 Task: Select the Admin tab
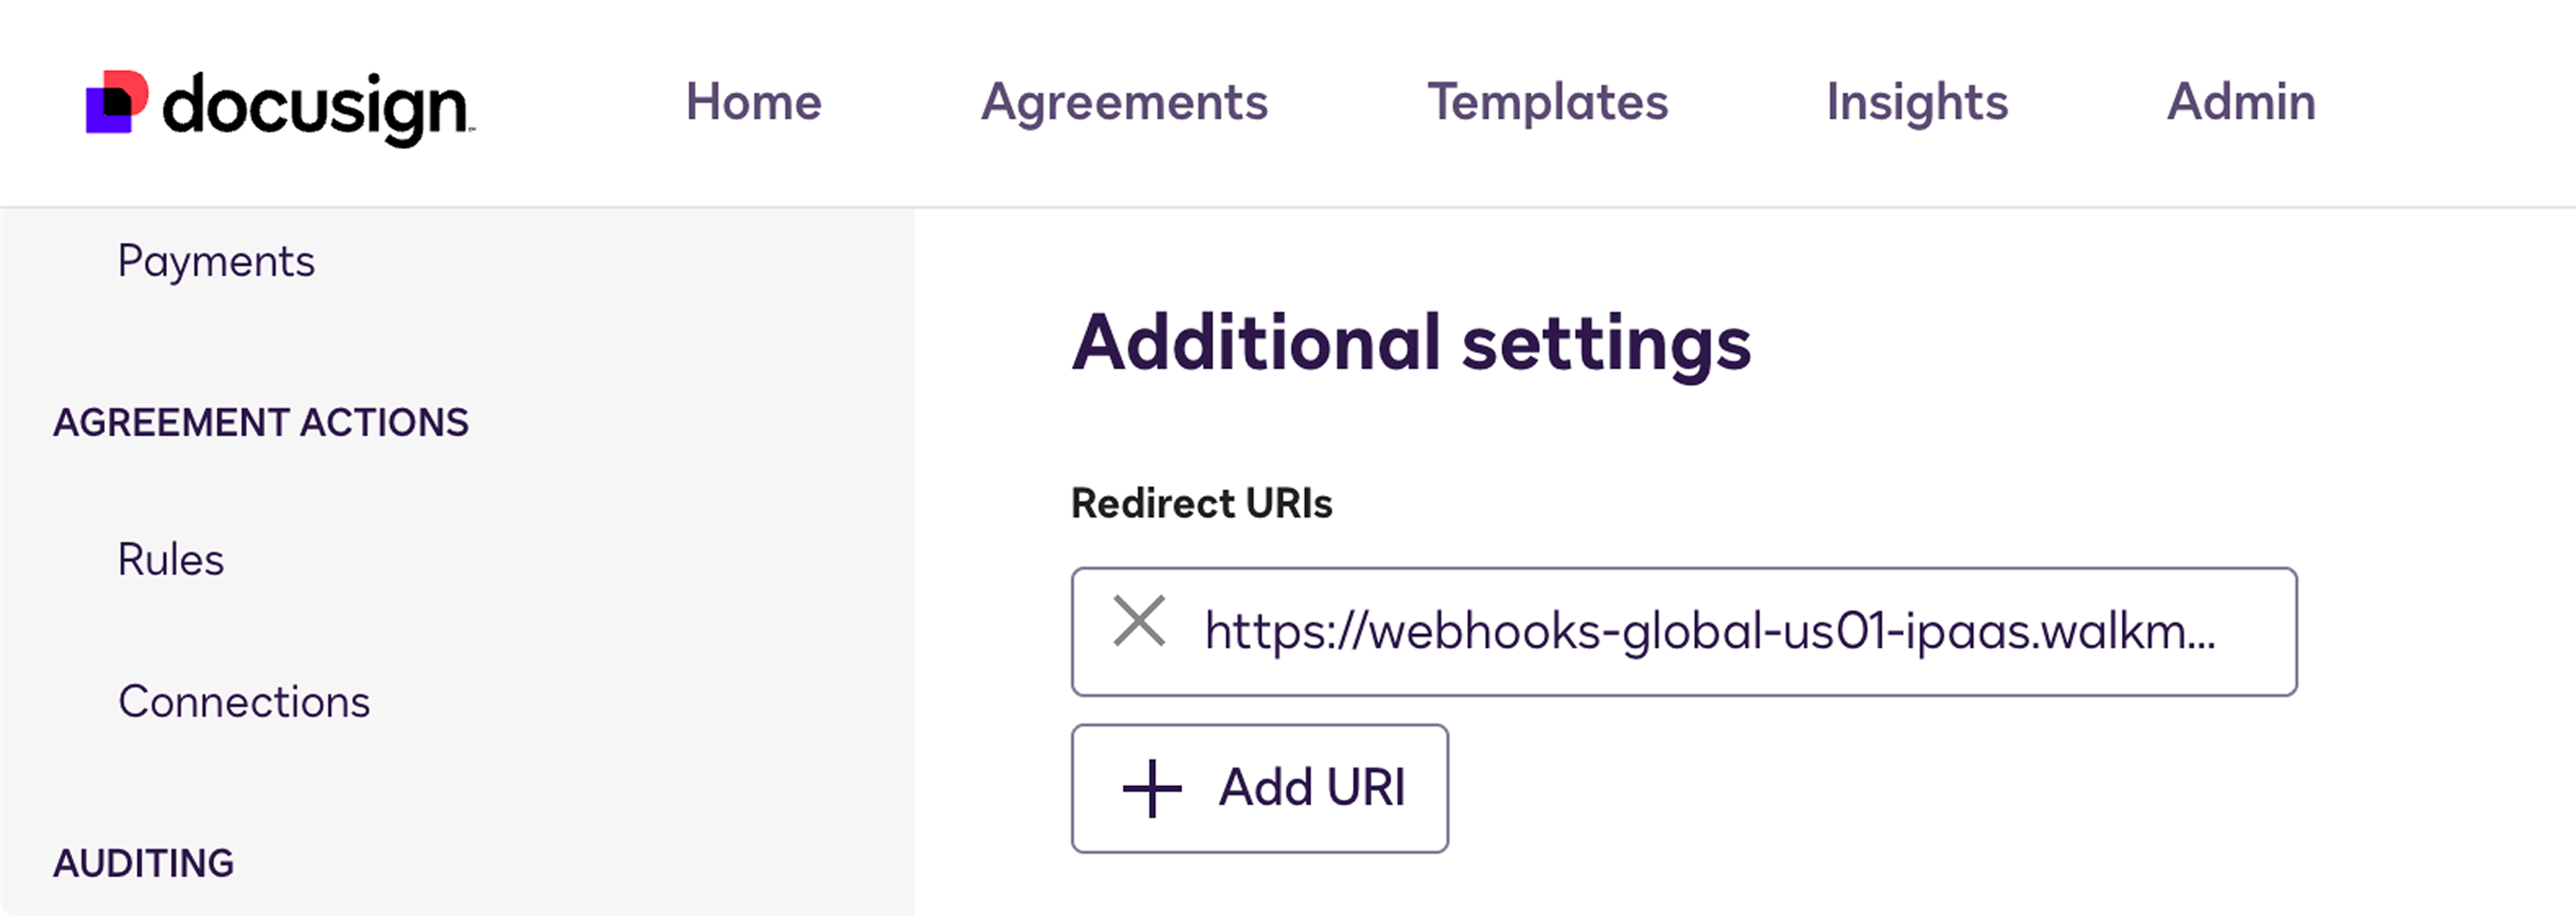(2241, 102)
